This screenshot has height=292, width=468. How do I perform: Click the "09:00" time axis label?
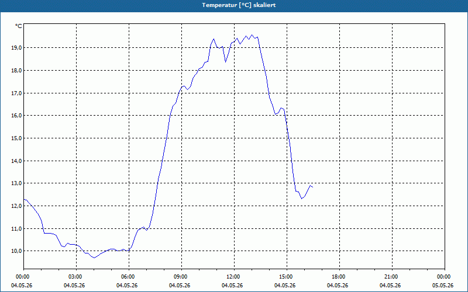pyautogui.click(x=181, y=277)
